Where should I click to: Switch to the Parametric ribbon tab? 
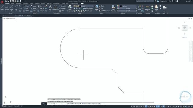click(25, 4)
